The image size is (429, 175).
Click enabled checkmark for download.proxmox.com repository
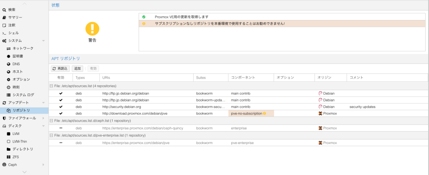61,113
